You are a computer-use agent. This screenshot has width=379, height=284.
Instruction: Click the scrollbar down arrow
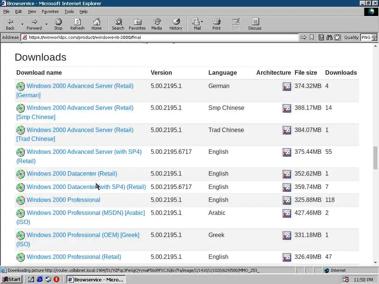375,263
